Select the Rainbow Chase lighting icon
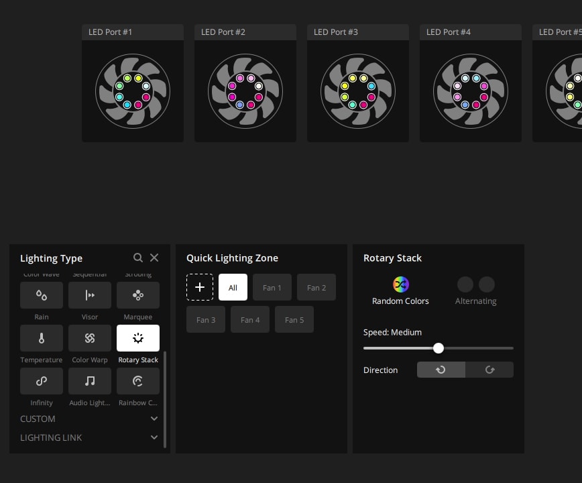The height and width of the screenshot is (483, 582). coord(138,381)
